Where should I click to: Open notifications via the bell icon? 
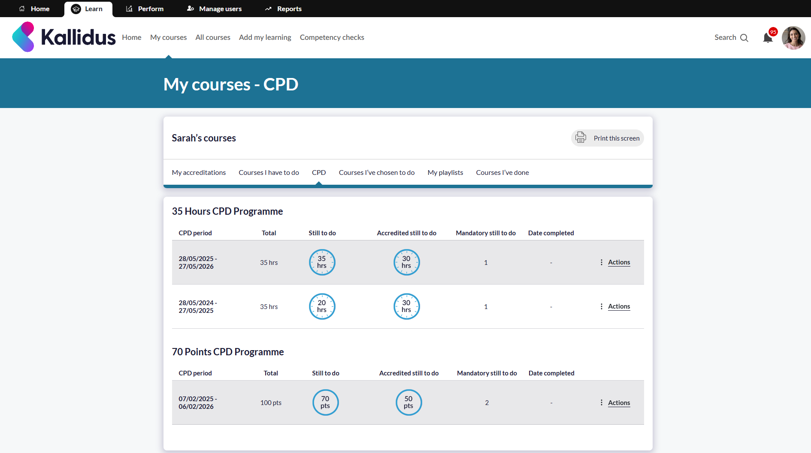coord(768,38)
